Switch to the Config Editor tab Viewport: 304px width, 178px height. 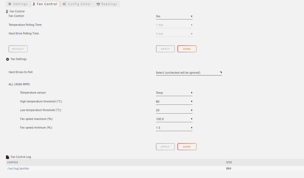click(77, 4)
